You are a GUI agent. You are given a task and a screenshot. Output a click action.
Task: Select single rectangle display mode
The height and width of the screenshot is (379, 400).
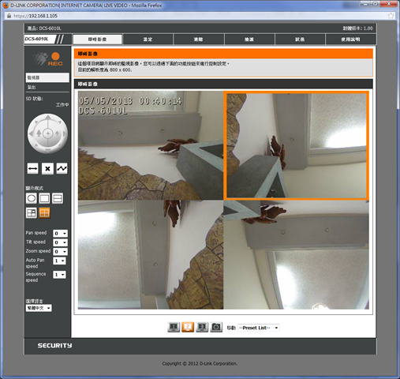(44, 198)
